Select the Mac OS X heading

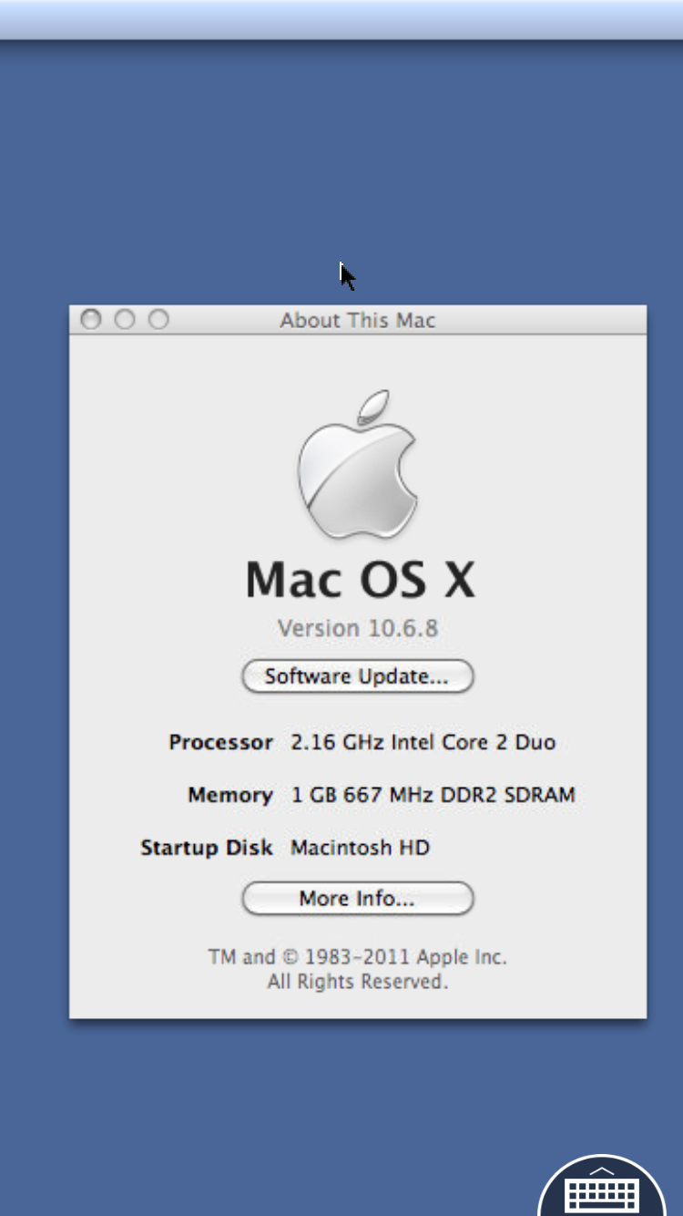point(360,579)
